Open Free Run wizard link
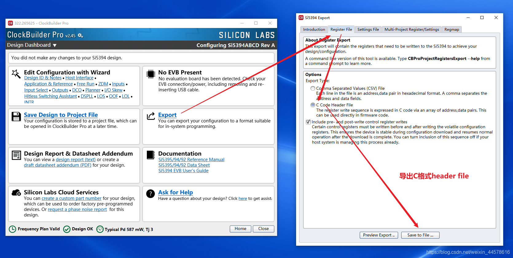The height and width of the screenshot is (258, 513). pos(85,84)
